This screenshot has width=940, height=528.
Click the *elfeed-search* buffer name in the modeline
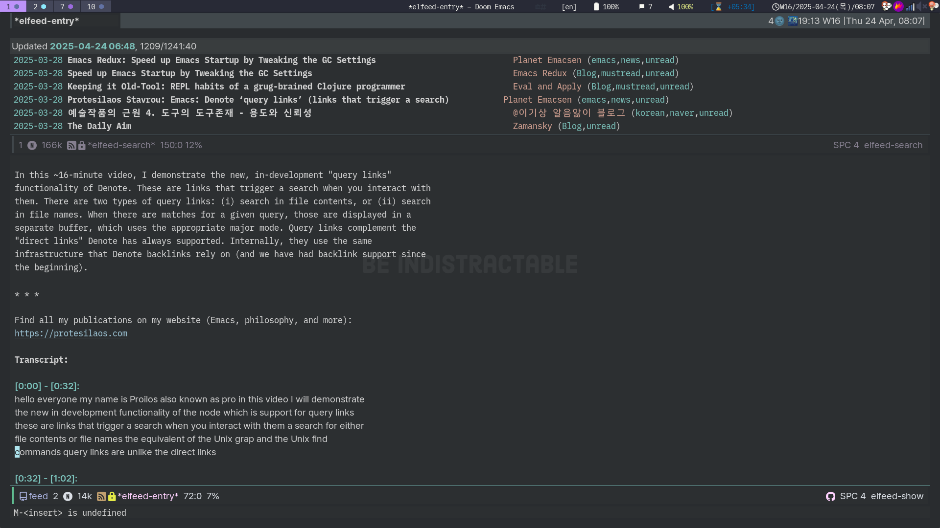click(x=121, y=145)
